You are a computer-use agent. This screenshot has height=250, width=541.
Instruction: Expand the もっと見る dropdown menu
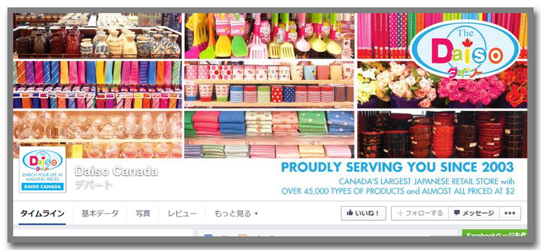236,214
